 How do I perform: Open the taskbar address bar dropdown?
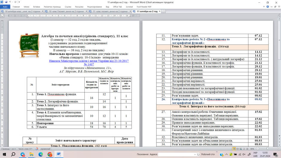[x=195, y=154]
